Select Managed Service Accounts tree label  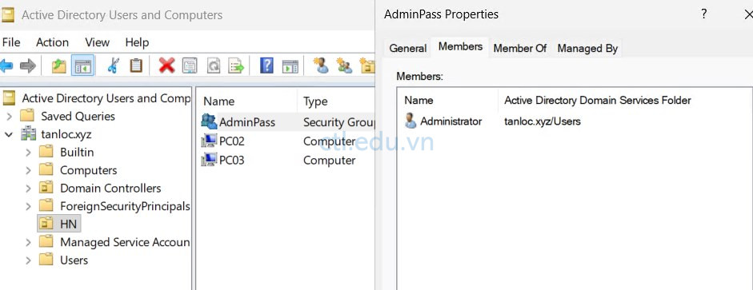pos(125,242)
